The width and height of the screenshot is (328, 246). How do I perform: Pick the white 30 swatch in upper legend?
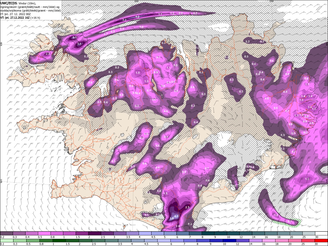tap(321, 233)
